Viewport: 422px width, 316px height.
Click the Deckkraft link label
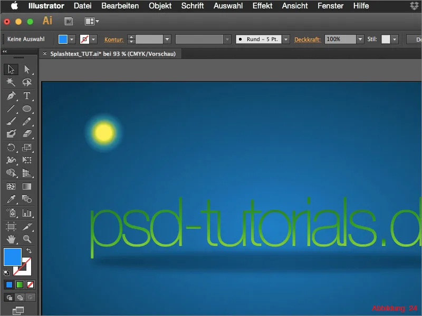point(308,39)
